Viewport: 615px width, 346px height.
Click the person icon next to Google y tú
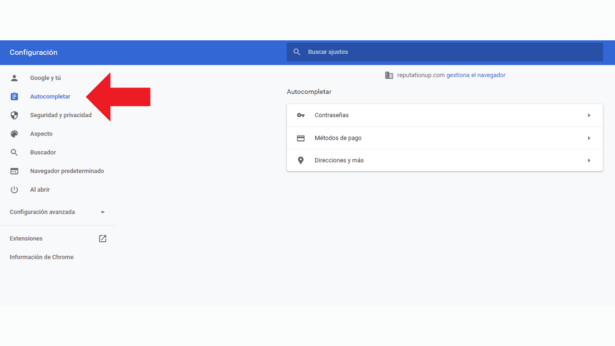(x=14, y=77)
